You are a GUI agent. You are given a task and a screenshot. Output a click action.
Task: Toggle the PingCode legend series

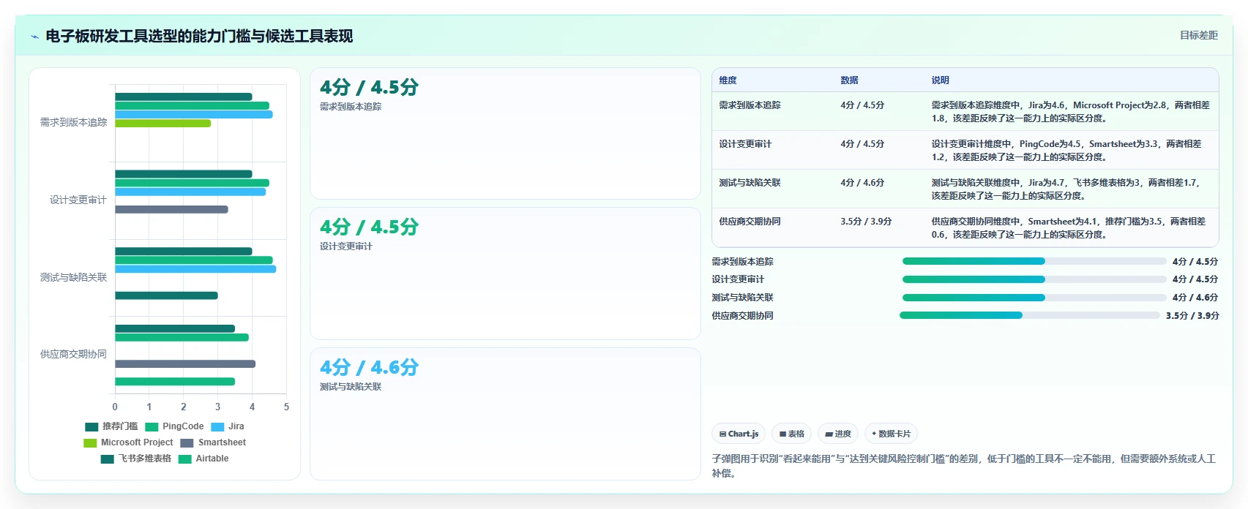click(174, 426)
